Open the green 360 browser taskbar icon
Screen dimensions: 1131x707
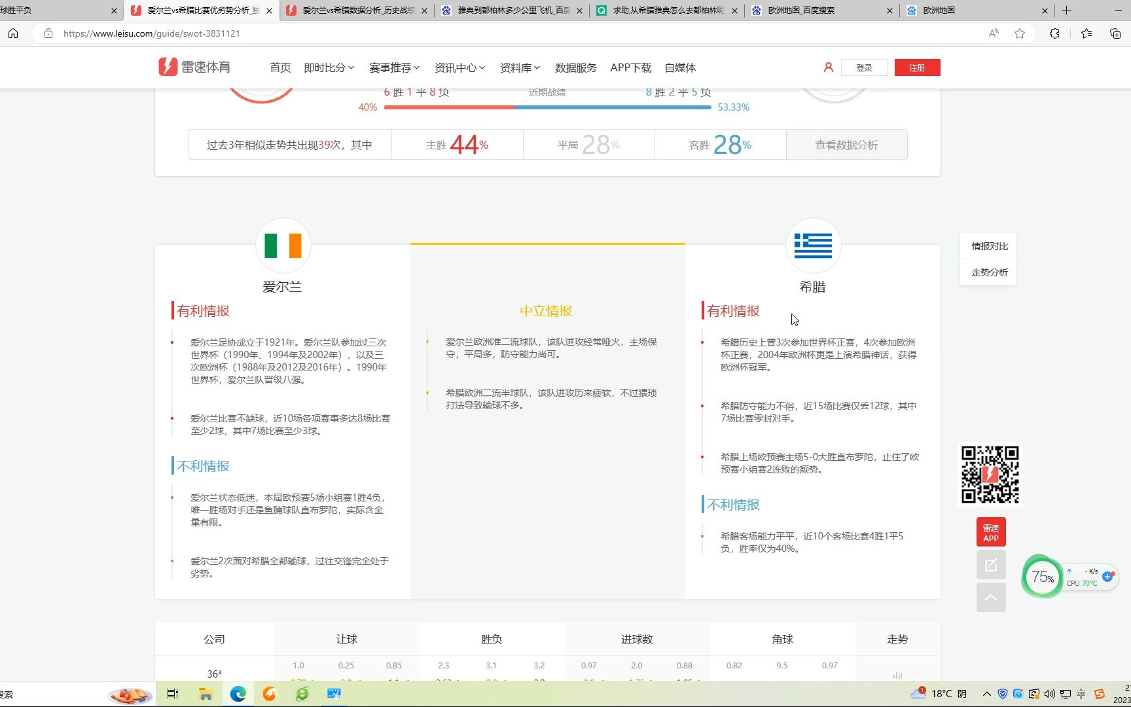pos(302,694)
